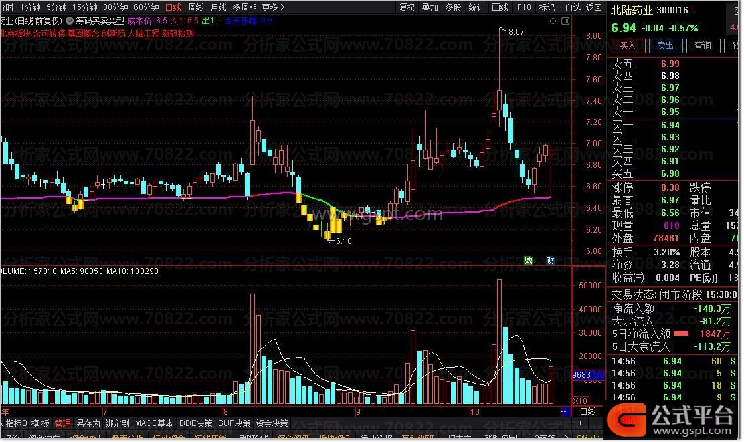Click the 北陆药业 stock name header

point(632,10)
